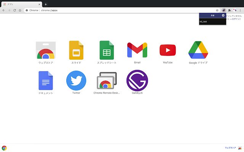Viewport: 244px width, 152px height.
Task: Reload the chrome://apps page
Action: pos(14,10)
